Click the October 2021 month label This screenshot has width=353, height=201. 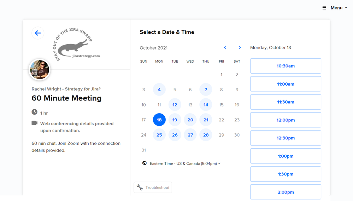point(154,48)
